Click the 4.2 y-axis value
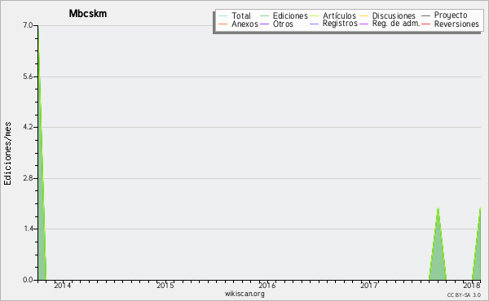 (28, 127)
